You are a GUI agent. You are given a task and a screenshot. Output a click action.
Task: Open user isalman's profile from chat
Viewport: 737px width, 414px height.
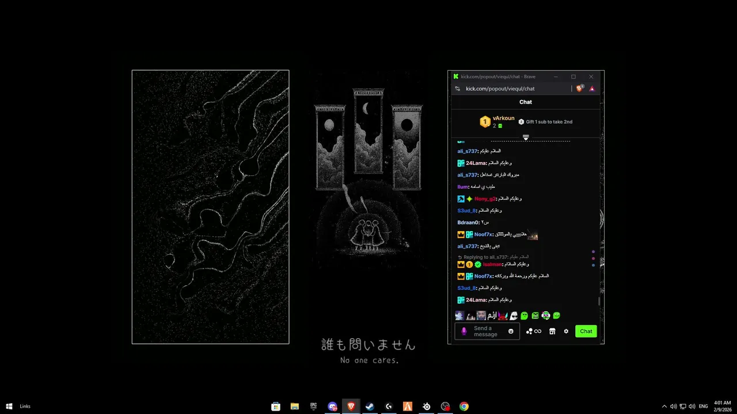coord(492,264)
